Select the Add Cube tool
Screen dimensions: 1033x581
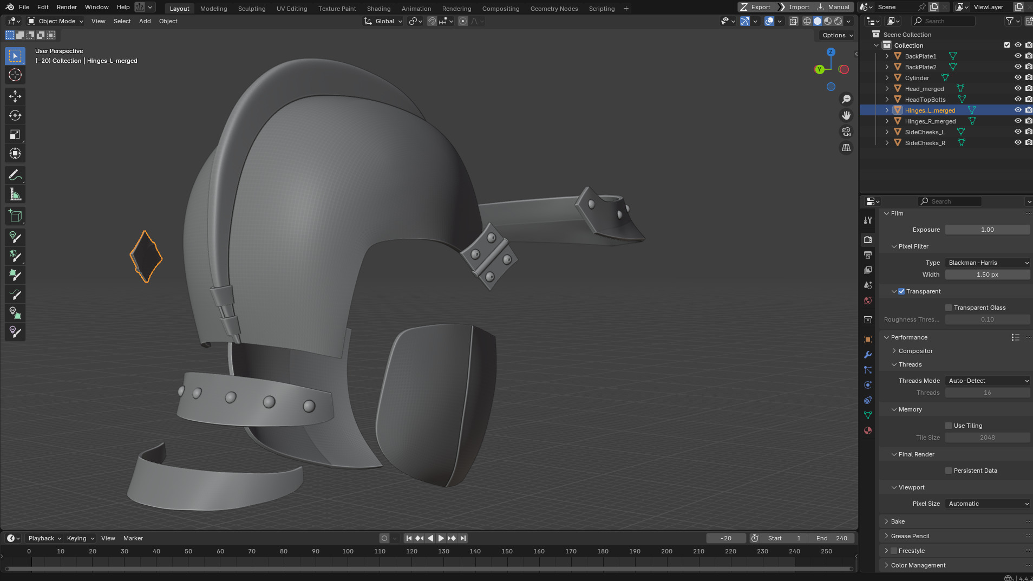click(x=15, y=216)
